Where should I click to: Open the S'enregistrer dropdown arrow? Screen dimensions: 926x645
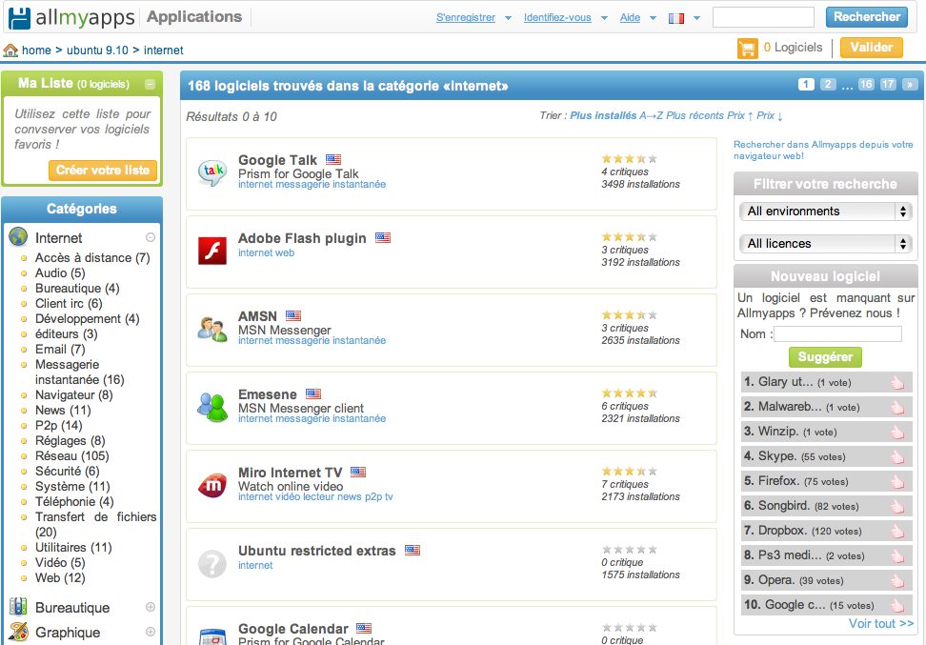[508, 18]
